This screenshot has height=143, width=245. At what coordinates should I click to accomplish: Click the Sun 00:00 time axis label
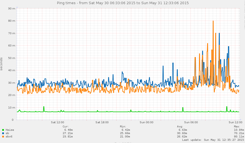146,122
